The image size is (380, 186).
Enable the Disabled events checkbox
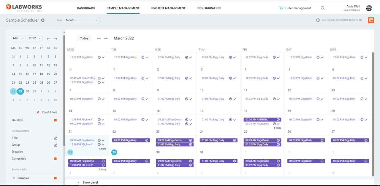click(55, 152)
